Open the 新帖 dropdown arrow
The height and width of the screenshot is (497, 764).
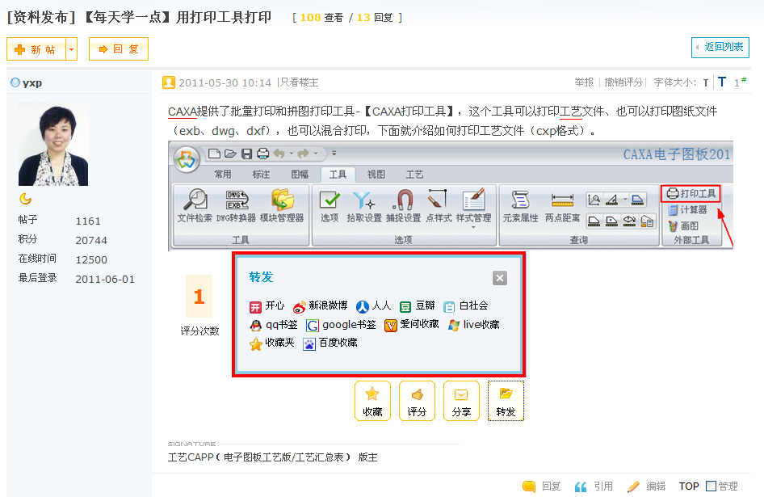(x=72, y=49)
